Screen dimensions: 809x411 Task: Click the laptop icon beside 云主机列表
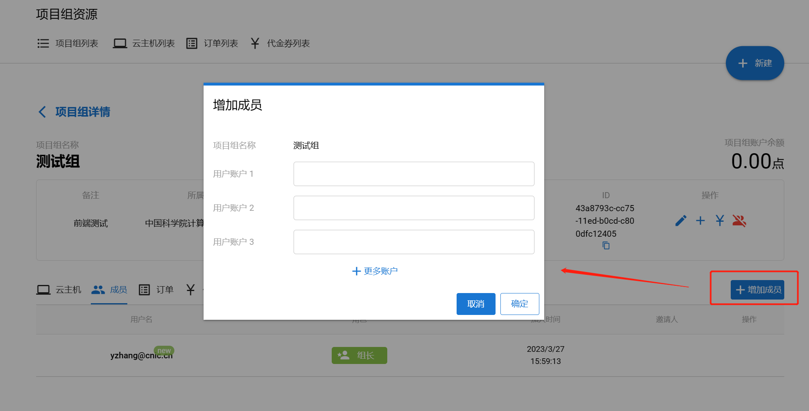(120, 43)
